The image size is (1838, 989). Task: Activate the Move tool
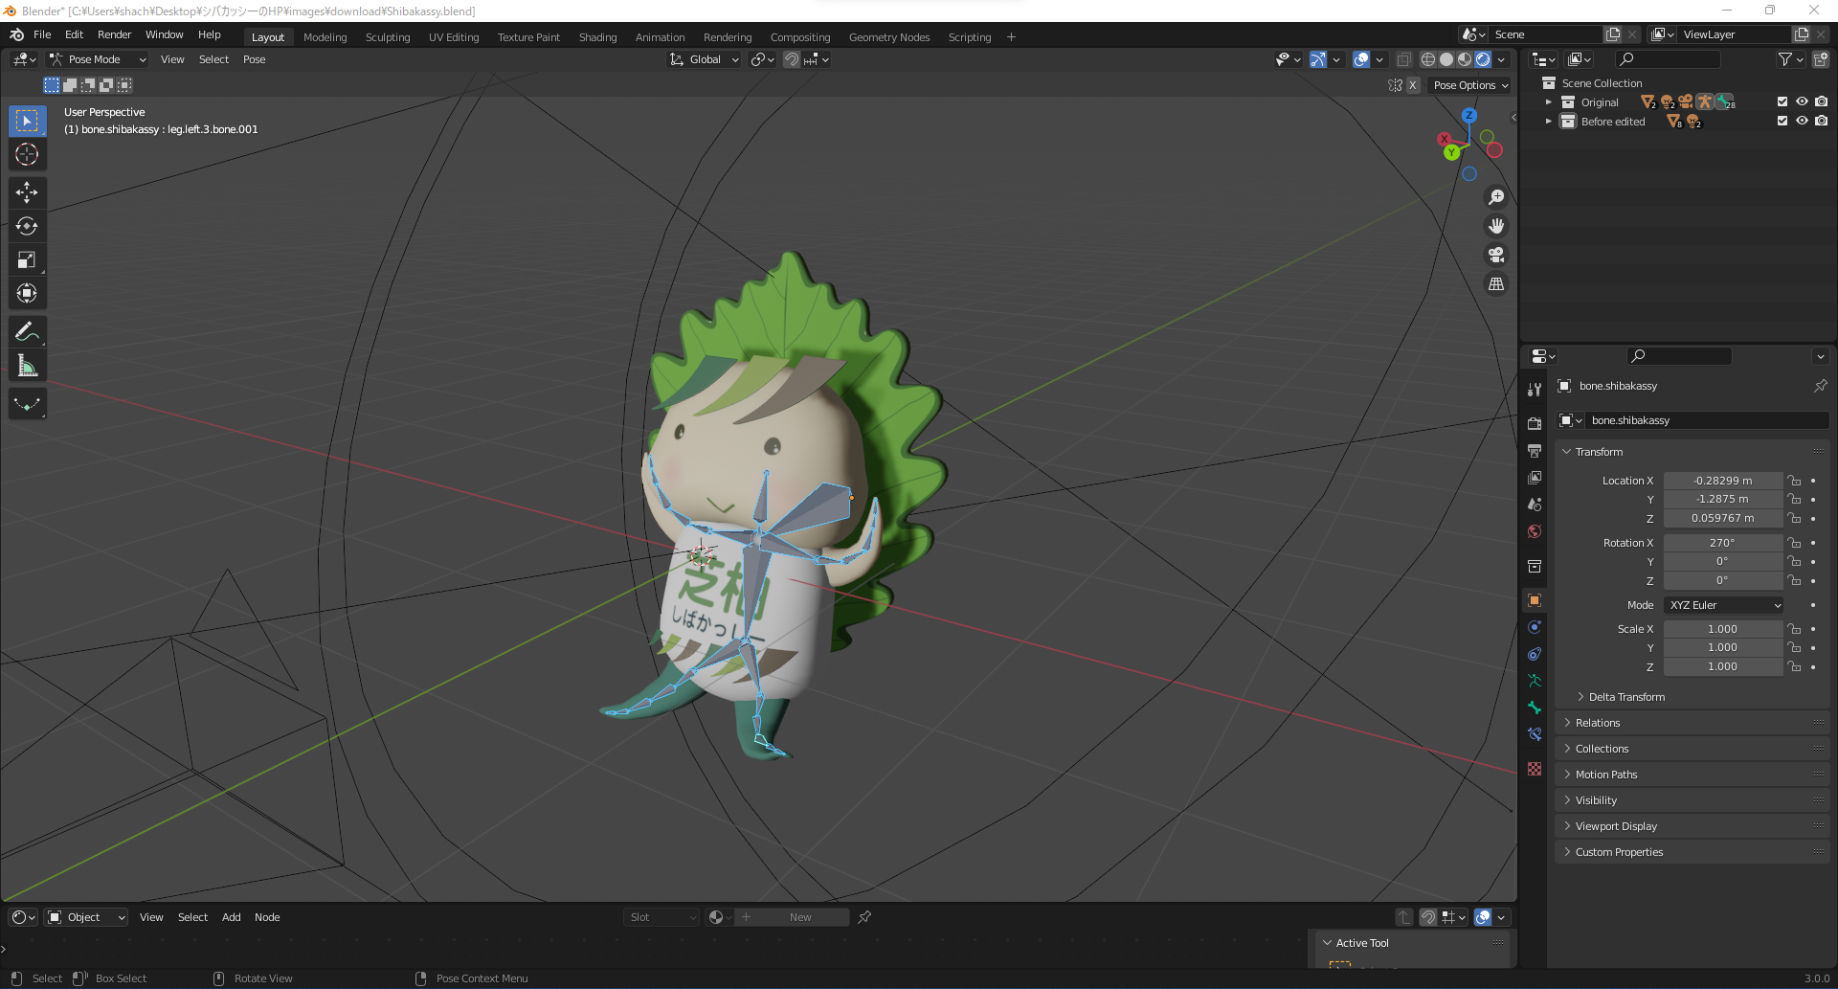tap(27, 192)
